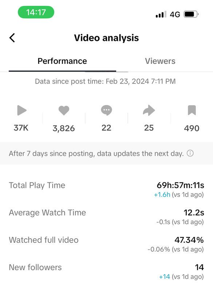
Task: Click the comments bubble icon
Action: (106, 110)
